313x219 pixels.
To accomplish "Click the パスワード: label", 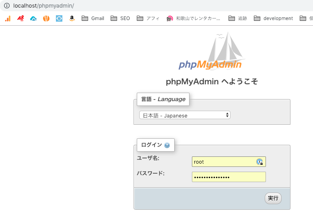I will [150, 173].
